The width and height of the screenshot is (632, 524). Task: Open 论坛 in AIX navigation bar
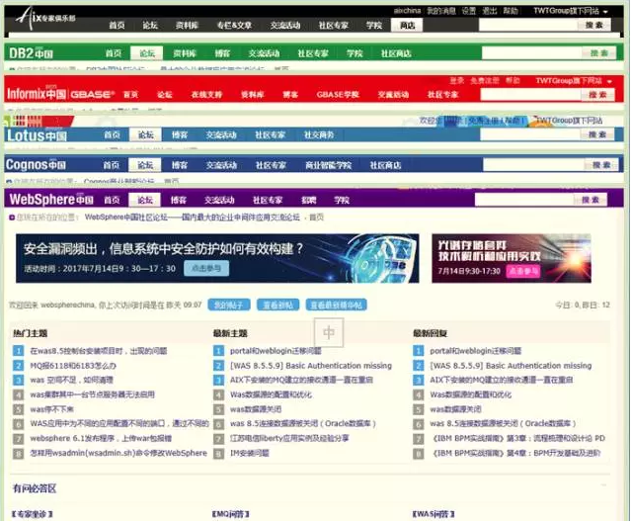[150, 25]
